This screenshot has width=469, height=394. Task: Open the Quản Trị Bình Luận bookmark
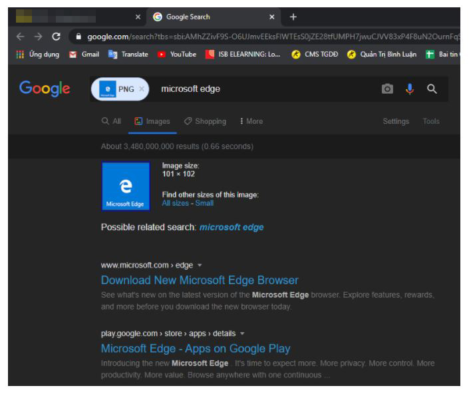click(x=382, y=55)
